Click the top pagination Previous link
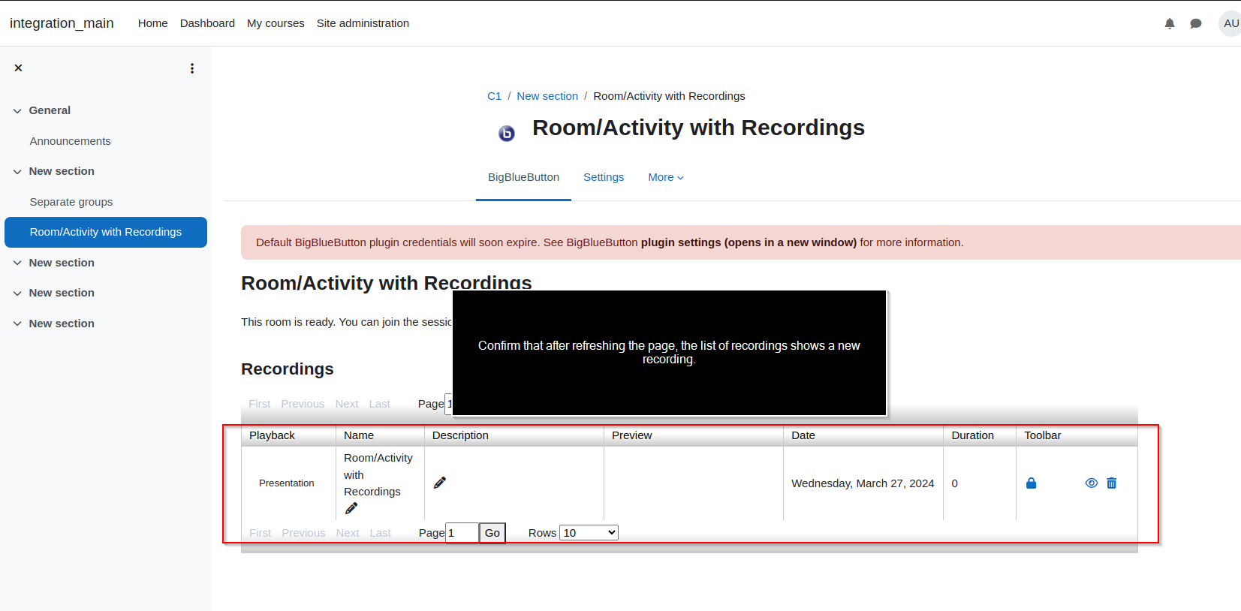 tap(303, 404)
